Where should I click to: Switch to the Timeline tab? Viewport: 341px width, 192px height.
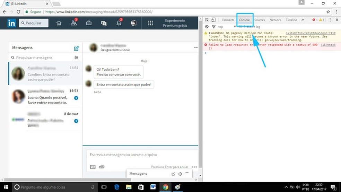pyautogui.click(x=291, y=20)
